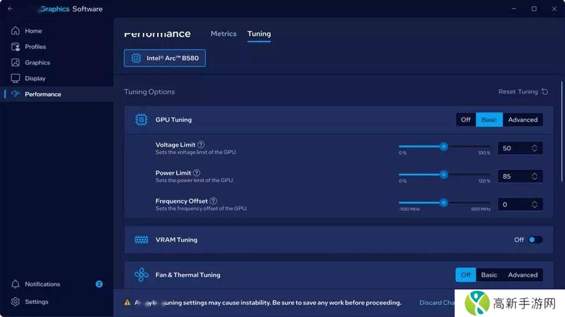Open the Graphics section icon
Screen dimensions: 565x317
(x=15, y=63)
